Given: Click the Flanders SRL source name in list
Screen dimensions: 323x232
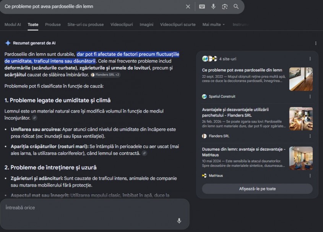Looking at the screenshot, I should 219,136.
